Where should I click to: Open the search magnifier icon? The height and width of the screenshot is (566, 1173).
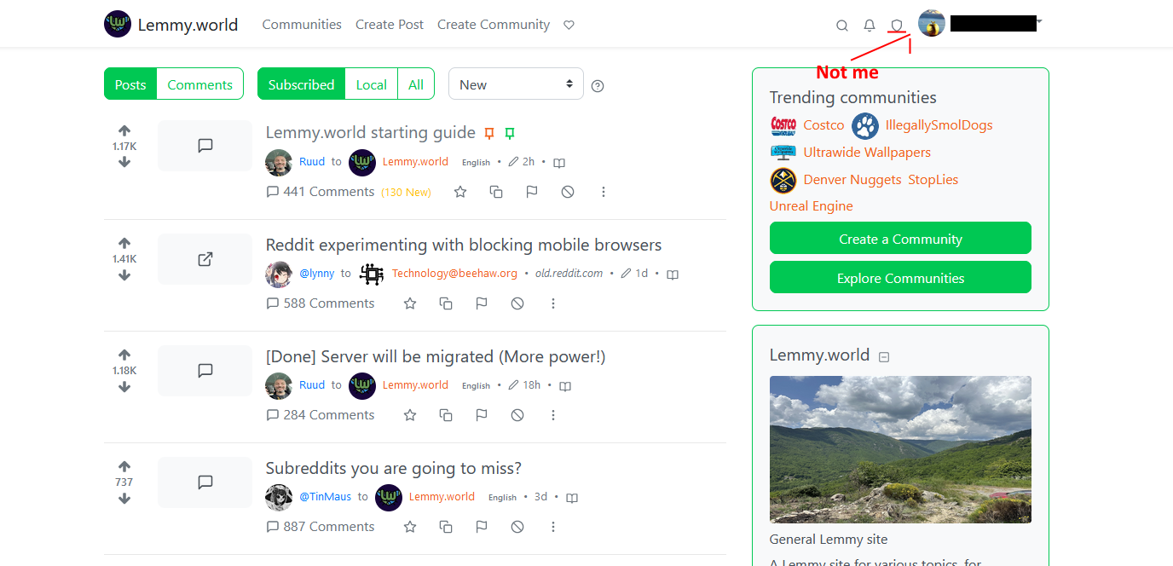[842, 26]
